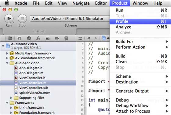Image resolution: width=171 pixels, height=115 pixels.
Task: Click the Stop button in toolbar
Action: click(22, 18)
